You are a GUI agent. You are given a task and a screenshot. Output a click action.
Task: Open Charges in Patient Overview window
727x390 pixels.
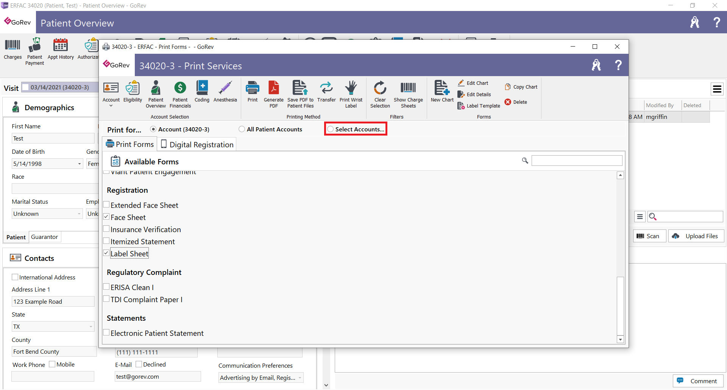(x=12, y=49)
